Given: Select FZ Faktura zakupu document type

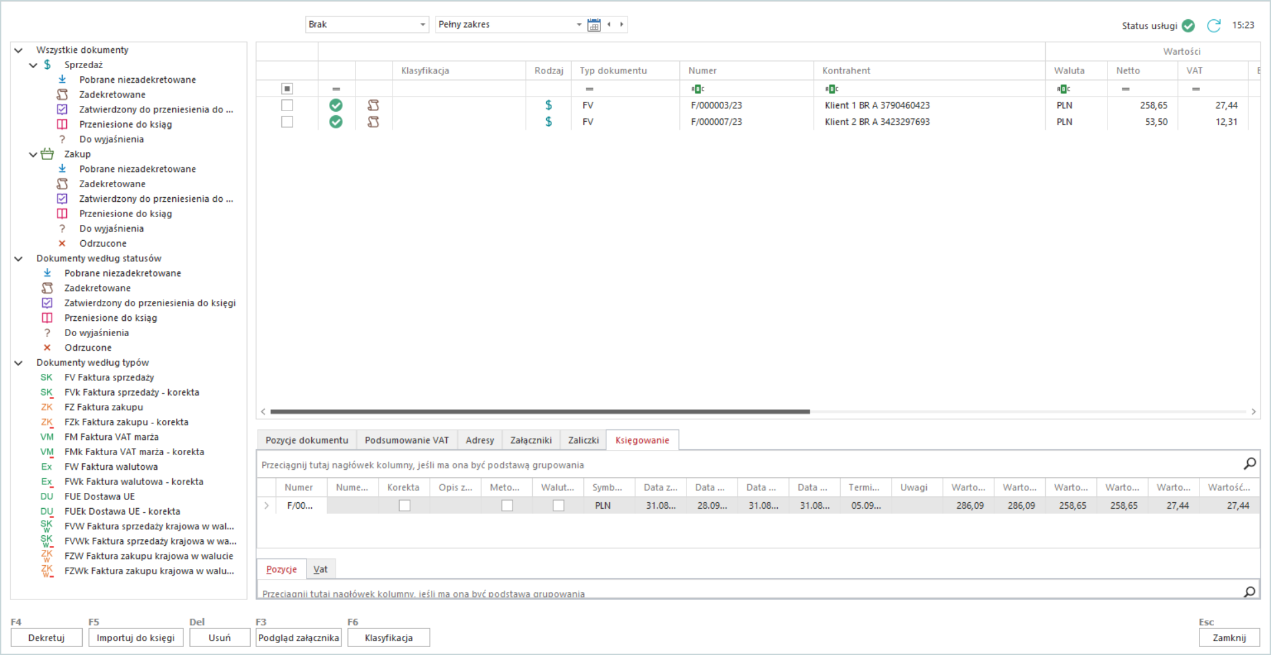Looking at the screenshot, I should tap(103, 407).
